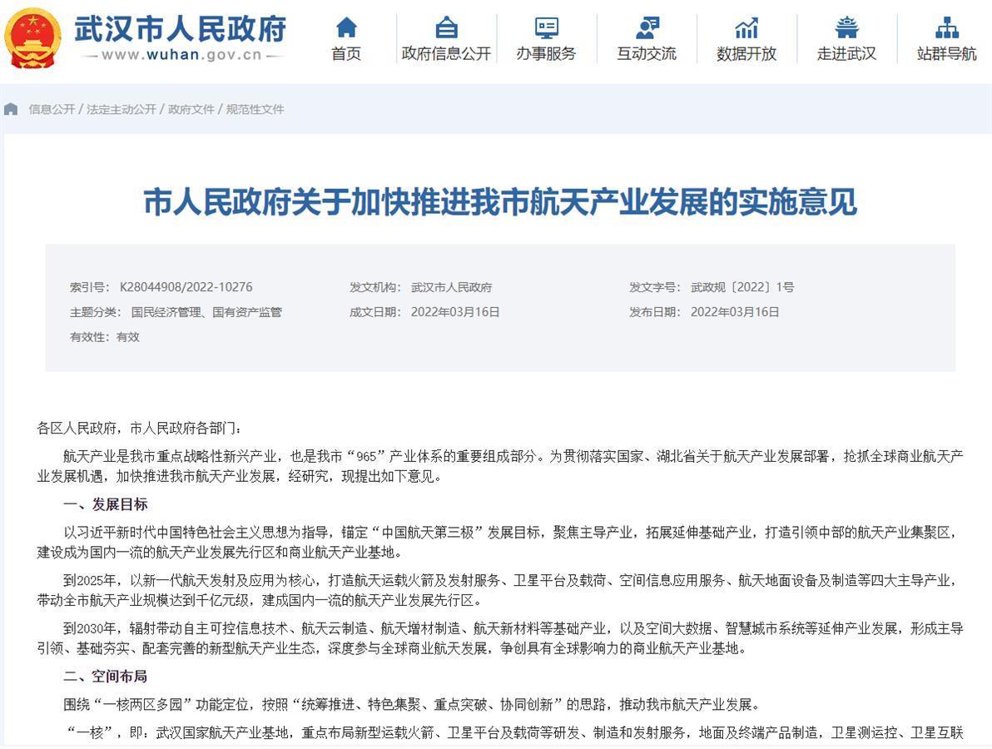The image size is (992, 749).
Task: Go to 信息公开 in breadcrumb
Action: coord(52,109)
